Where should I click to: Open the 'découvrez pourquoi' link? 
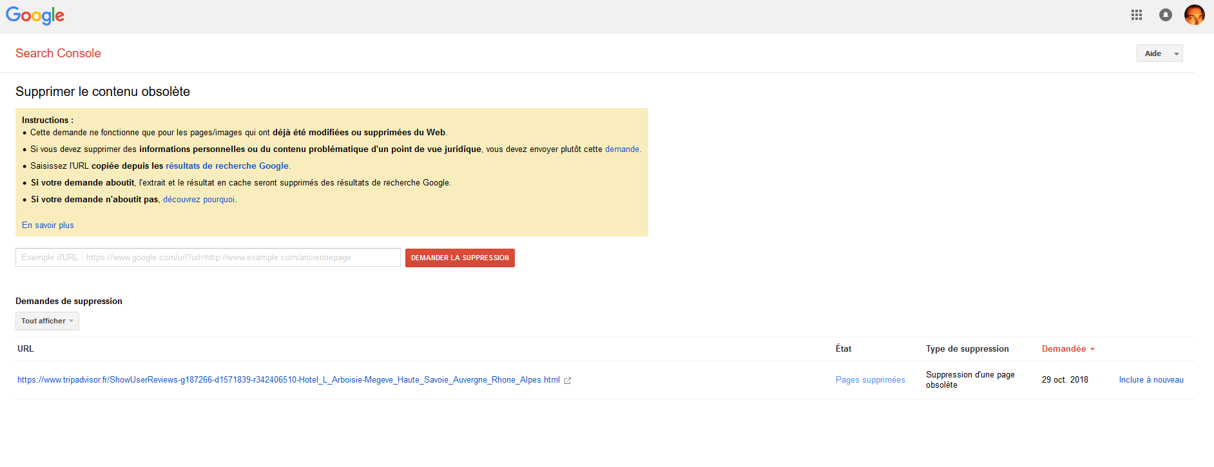(x=198, y=199)
